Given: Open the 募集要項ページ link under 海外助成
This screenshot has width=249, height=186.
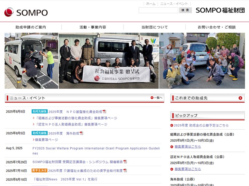Looking at the screenshot, I should coord(46,140).
